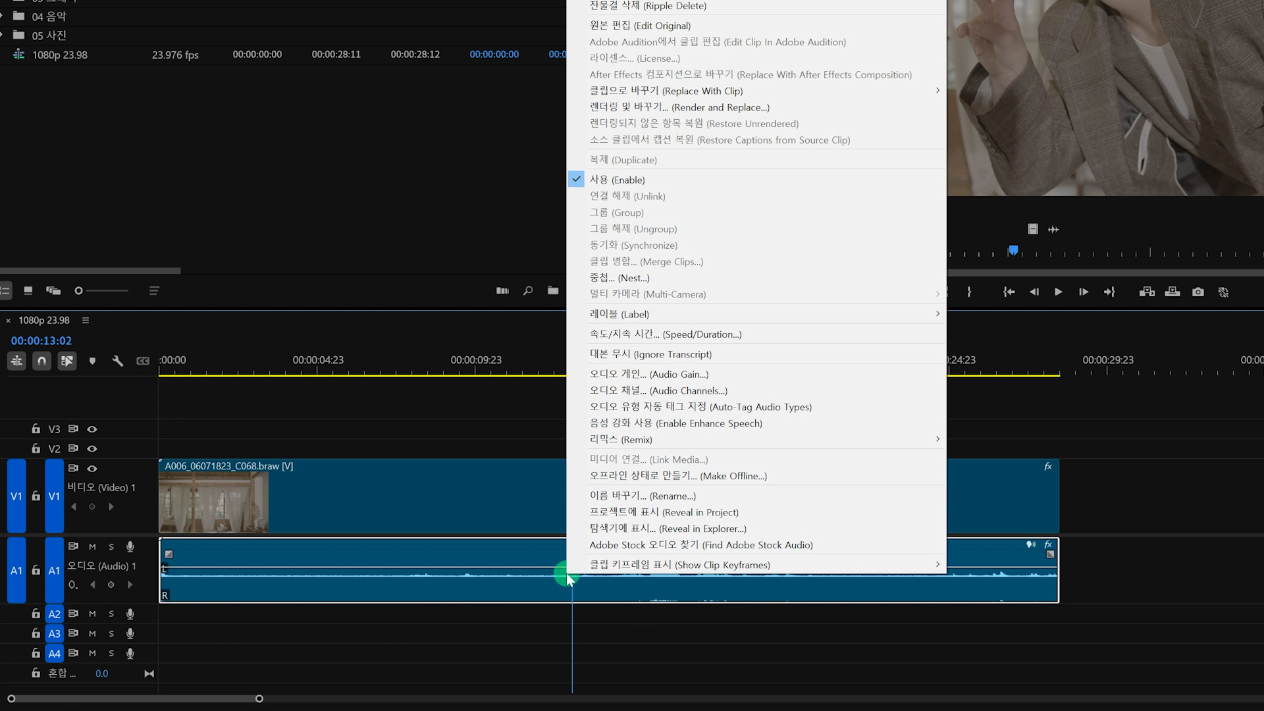Export frame with camera icon
This screenshot has width=1264, height=711.
coord(1198,292)
